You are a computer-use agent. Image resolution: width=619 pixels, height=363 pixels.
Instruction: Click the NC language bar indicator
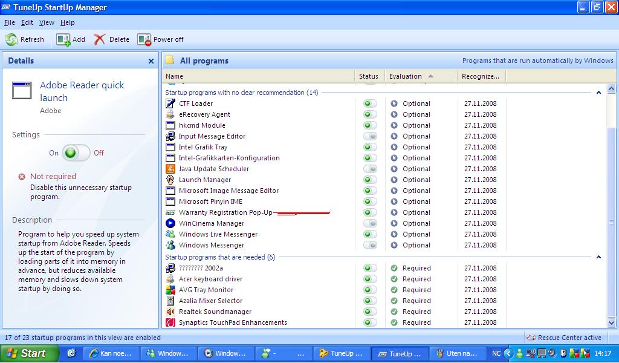(x=496, y=353)
